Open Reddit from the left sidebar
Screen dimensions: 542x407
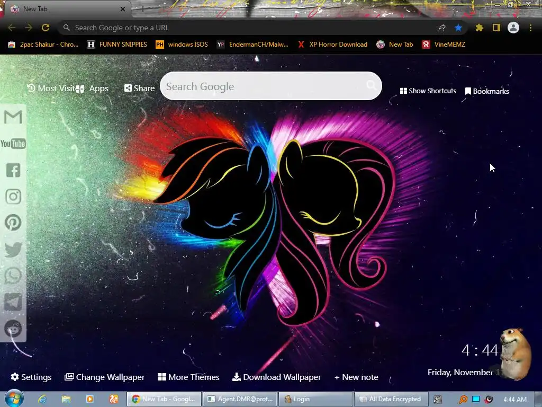[x=13, y=329]
